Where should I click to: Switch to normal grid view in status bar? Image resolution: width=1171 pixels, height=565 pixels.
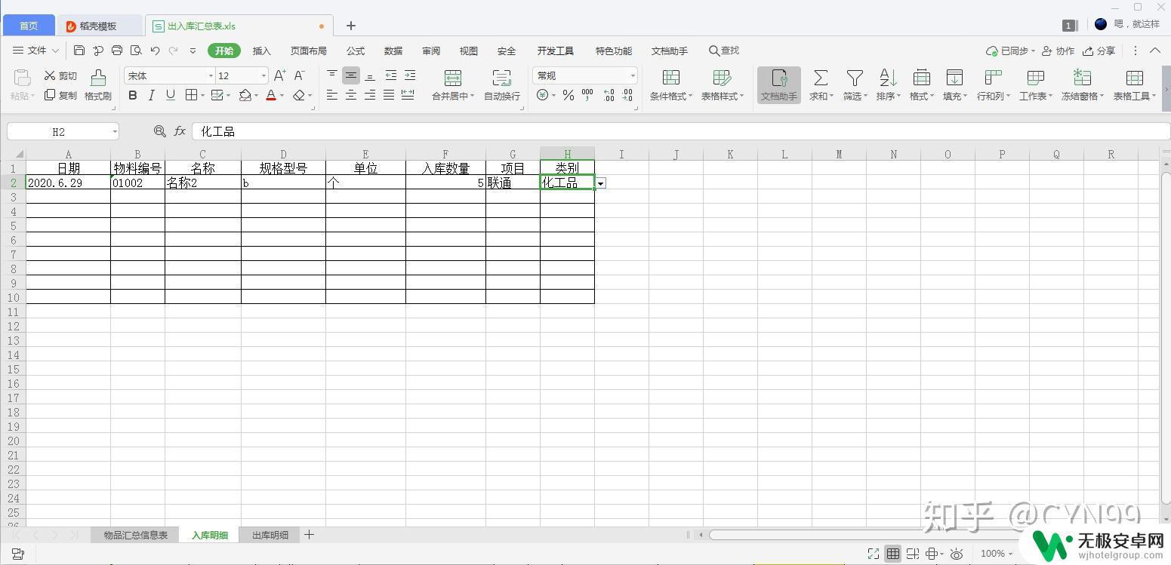(x=893, y=554)
